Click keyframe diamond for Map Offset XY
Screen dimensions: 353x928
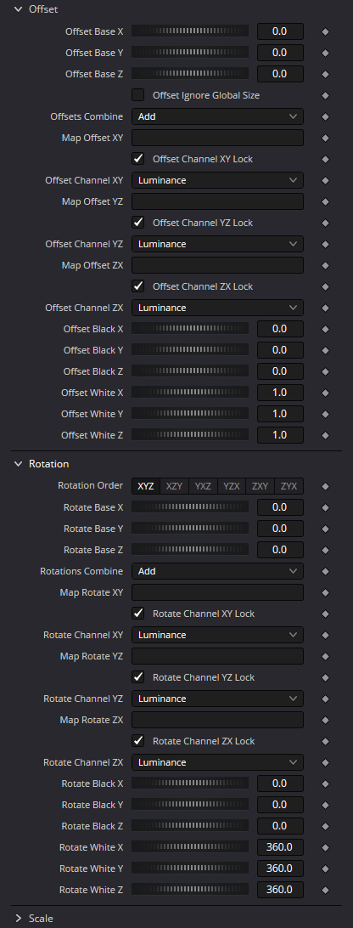pyautogui.click(x=325, y=138)
